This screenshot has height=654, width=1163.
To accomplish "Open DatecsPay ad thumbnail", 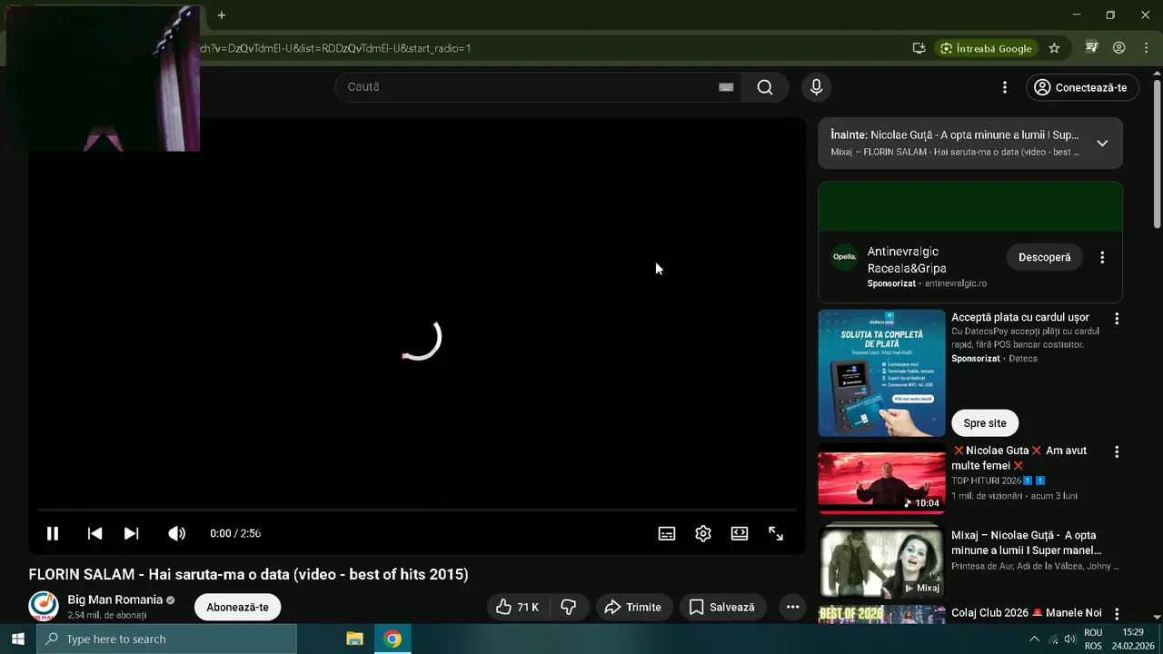I will click(881, 372).
